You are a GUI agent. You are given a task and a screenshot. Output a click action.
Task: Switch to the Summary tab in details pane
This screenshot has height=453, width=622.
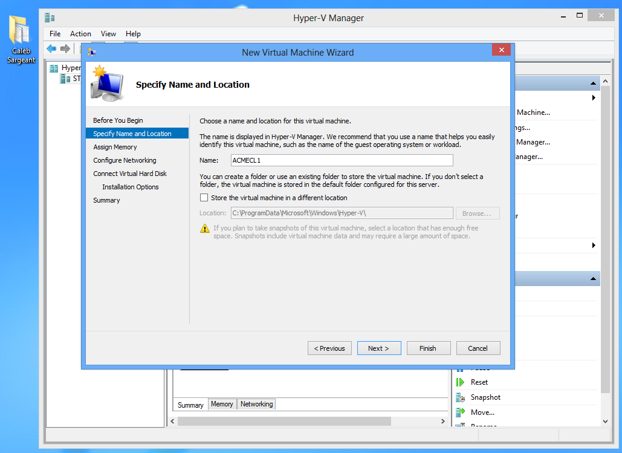pyautogui.click(x=190, y=405)
